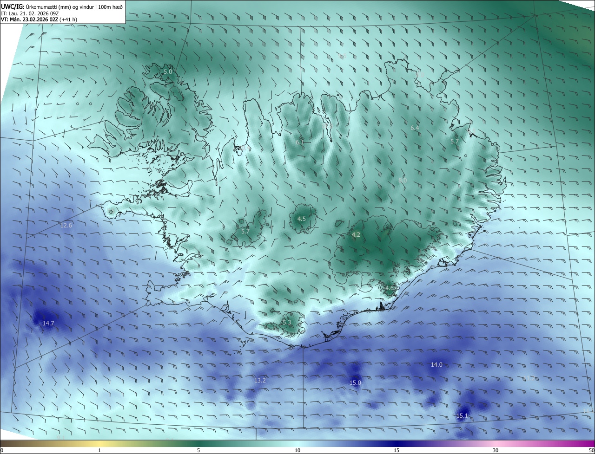The width and height of the screenshot is (595, 454).
Task: Click the 8.0 value label on the map
Action: (x=403, y=180)
